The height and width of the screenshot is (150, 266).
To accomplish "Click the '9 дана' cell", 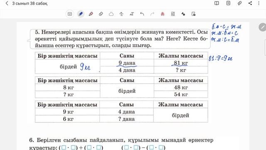I will click(127, 63).
